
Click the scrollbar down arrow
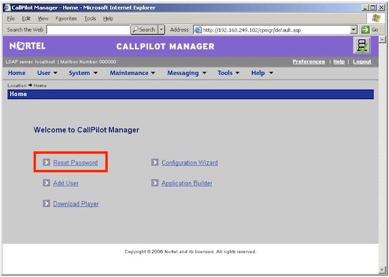[x=382, y=270]
